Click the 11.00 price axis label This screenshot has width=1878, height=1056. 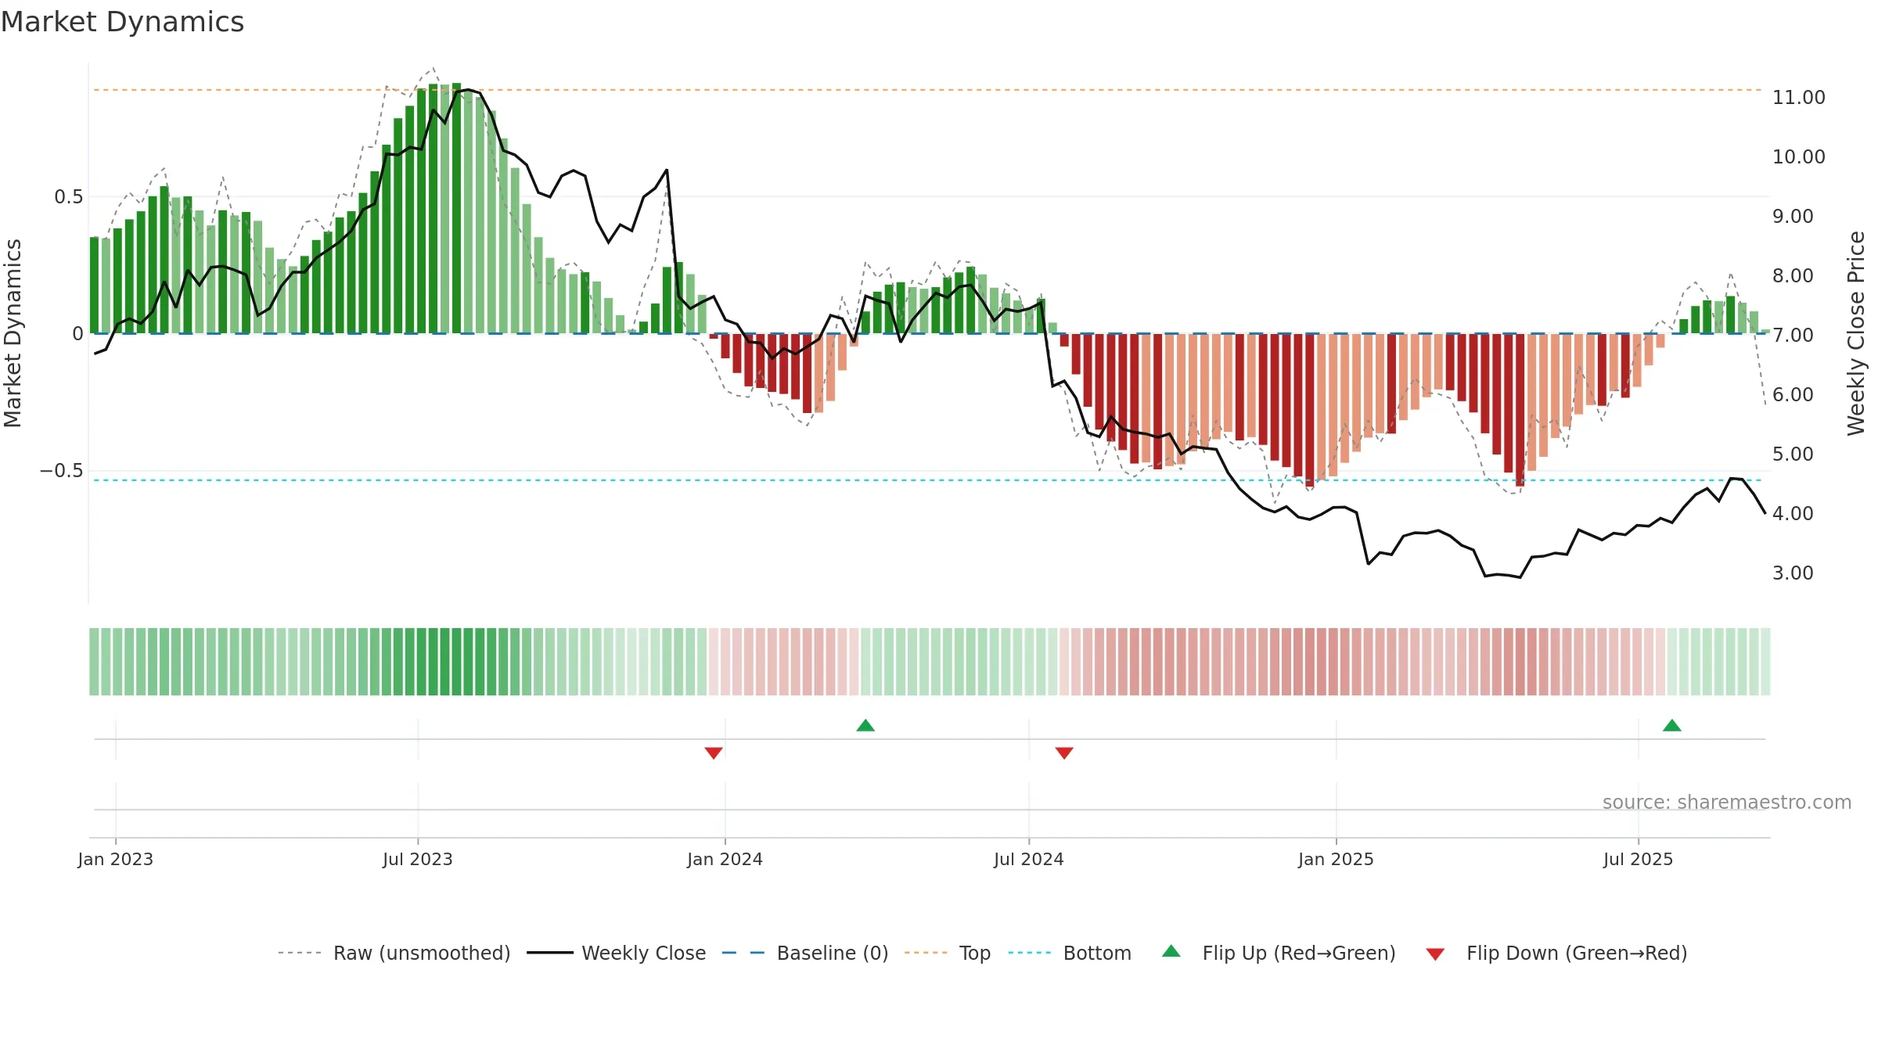(1799, 98)
